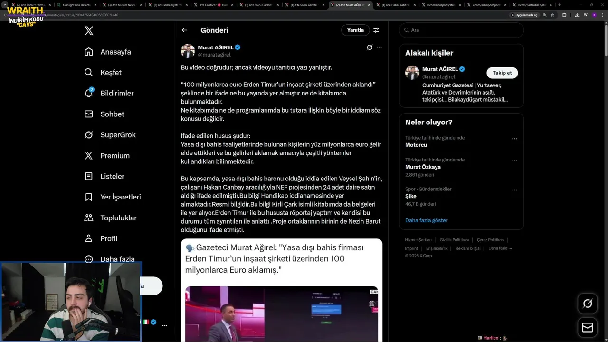This screenshot has width=608, height=342.
Task: Open browser downloads icon
Action: pyautogui.click(x=577, y=15)
